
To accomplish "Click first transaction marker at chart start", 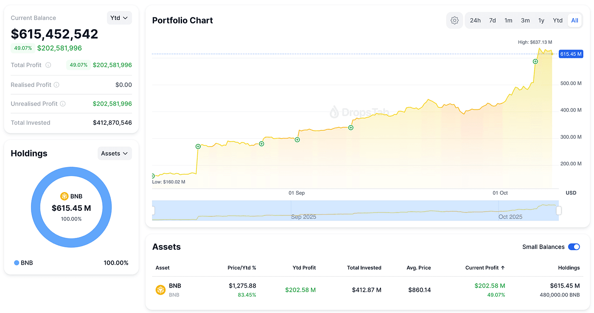I will pos(153,176).
